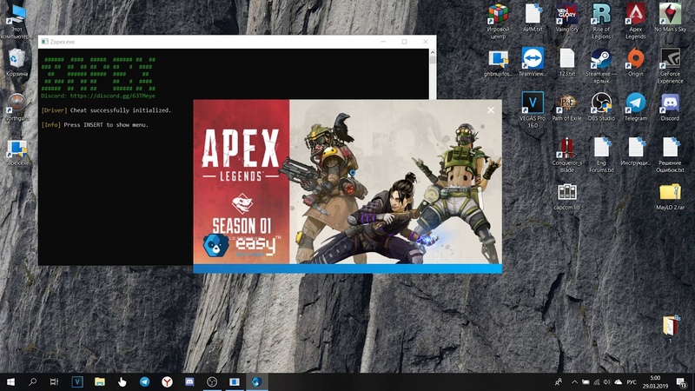The image size is (695, 391).
Task: Click the Easy Anti-Cheat logo on splash
Action: pos(242,245)
